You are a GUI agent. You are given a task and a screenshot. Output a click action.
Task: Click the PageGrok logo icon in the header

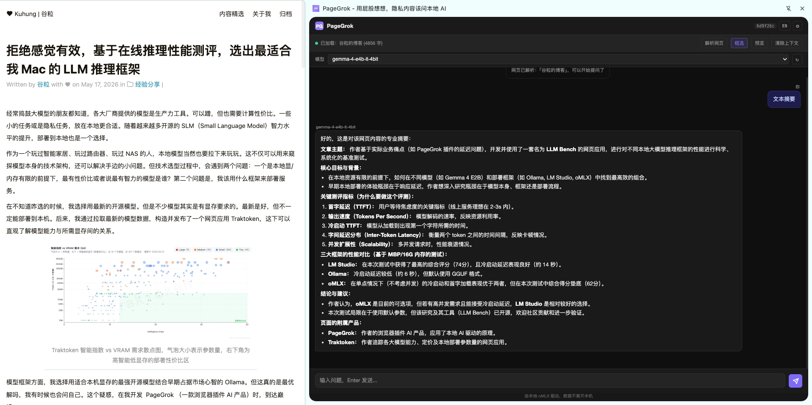[319, 26]
